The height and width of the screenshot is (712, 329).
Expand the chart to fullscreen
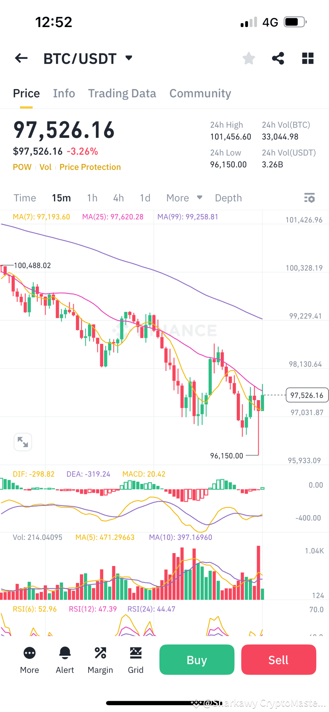pos(23,442)
